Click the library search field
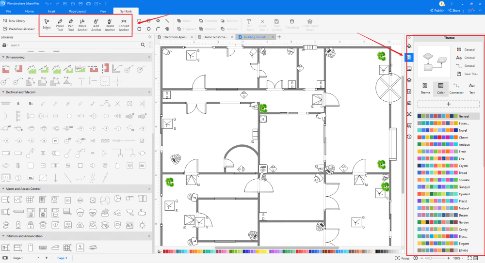 (73, 45)
